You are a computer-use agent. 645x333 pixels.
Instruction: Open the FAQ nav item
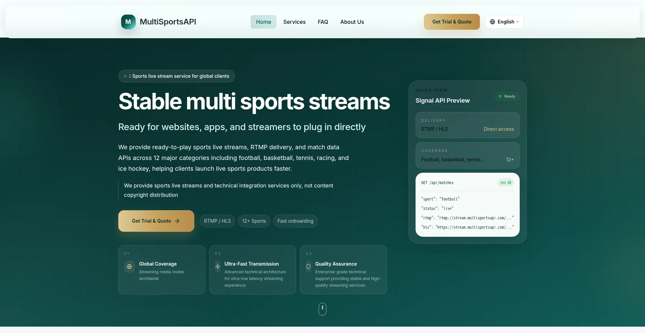(323, 22)
